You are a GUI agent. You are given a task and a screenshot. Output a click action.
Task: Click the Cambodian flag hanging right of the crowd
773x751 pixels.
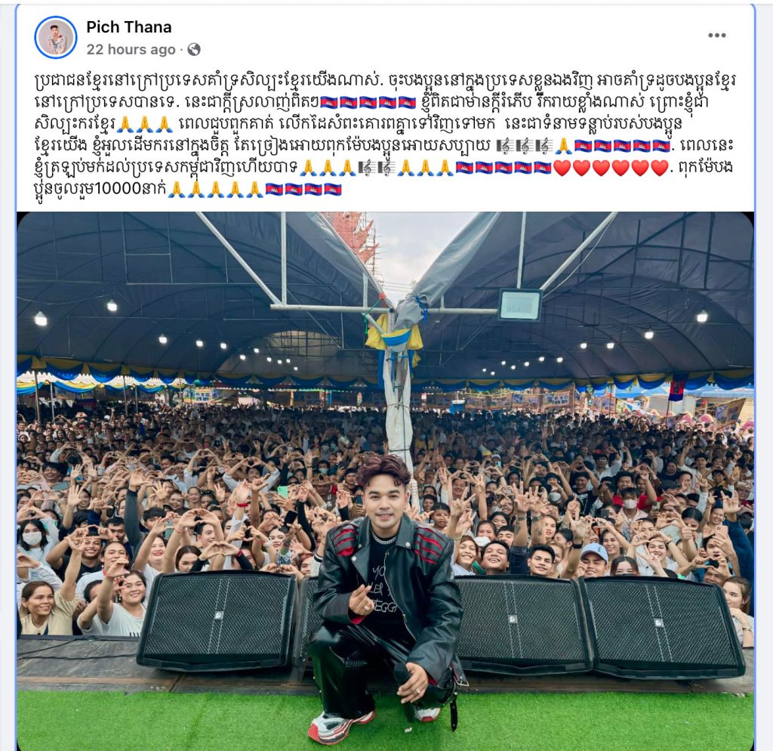[x=677, y=387]
